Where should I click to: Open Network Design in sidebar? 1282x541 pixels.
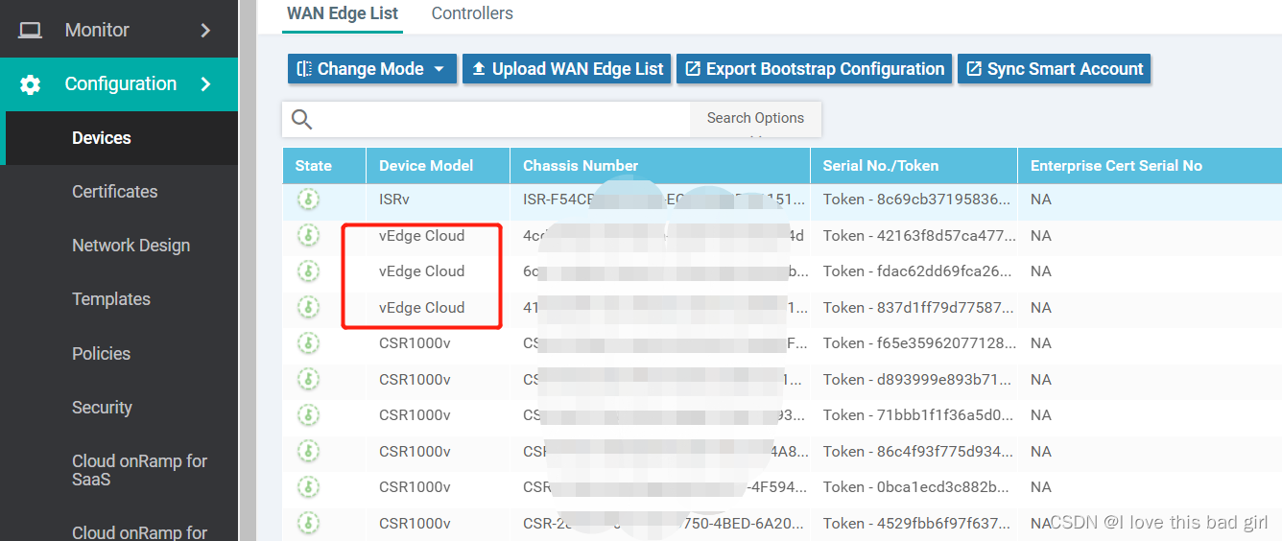click(131, 246)
